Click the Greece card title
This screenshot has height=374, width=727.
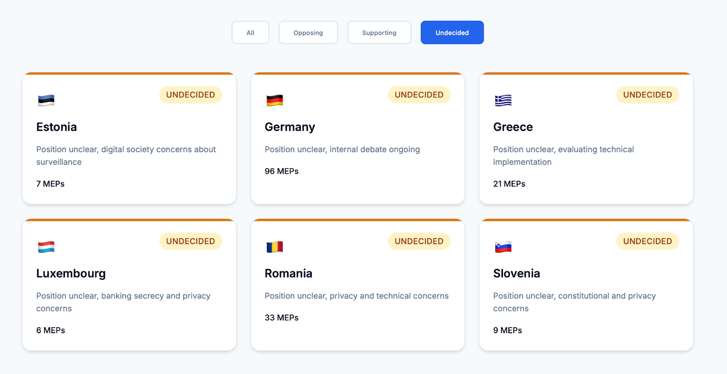(x=513, y=127)
